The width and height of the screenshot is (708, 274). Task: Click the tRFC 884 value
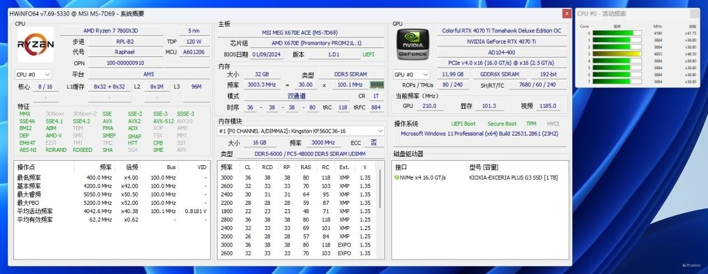376,107
